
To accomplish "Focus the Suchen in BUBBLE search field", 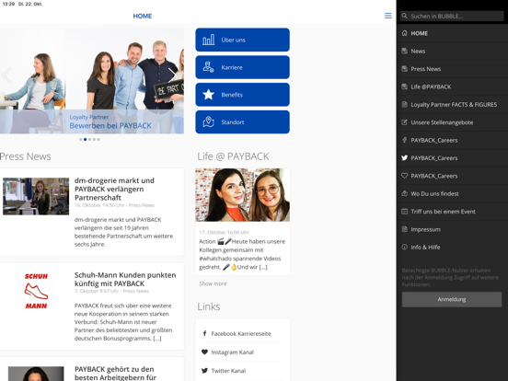I will pos(452,16).
